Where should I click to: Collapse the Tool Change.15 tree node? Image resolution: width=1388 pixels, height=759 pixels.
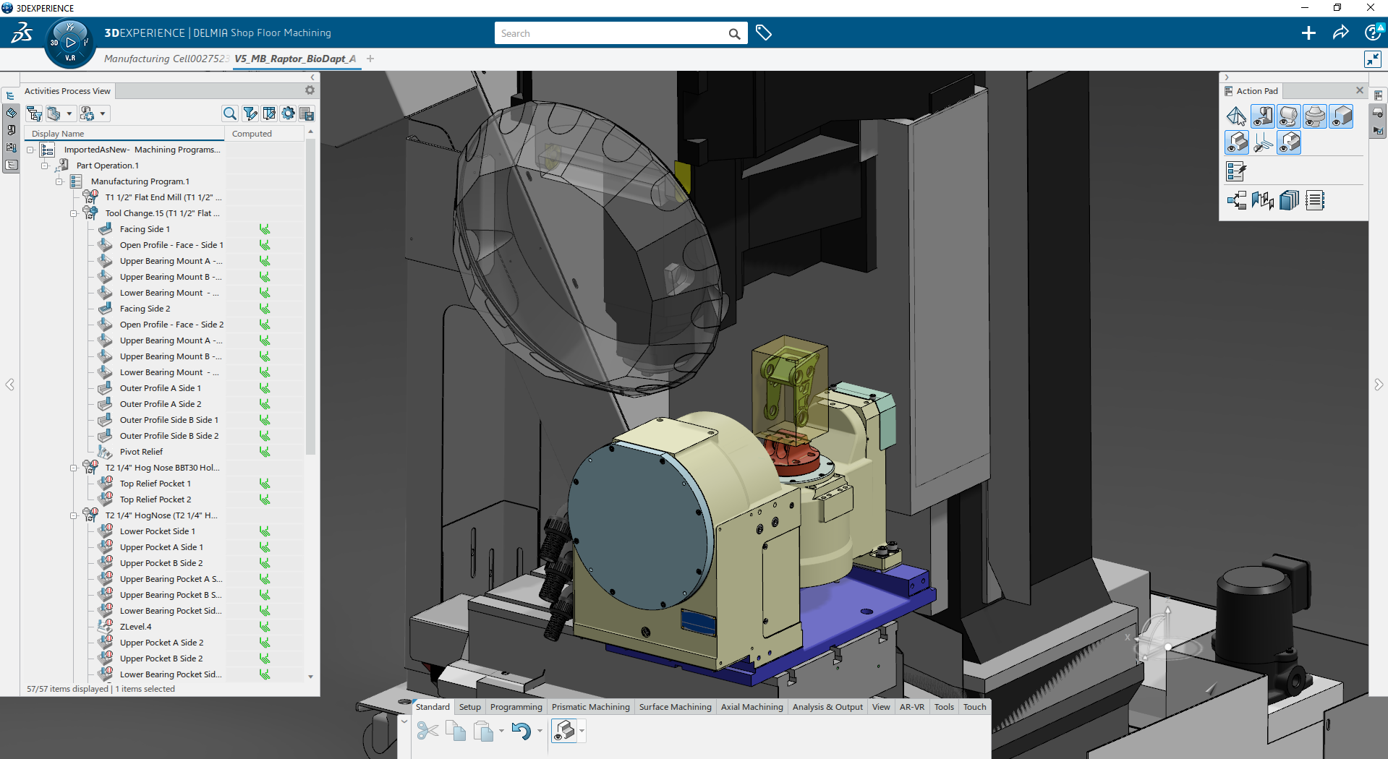pos(74,213)
